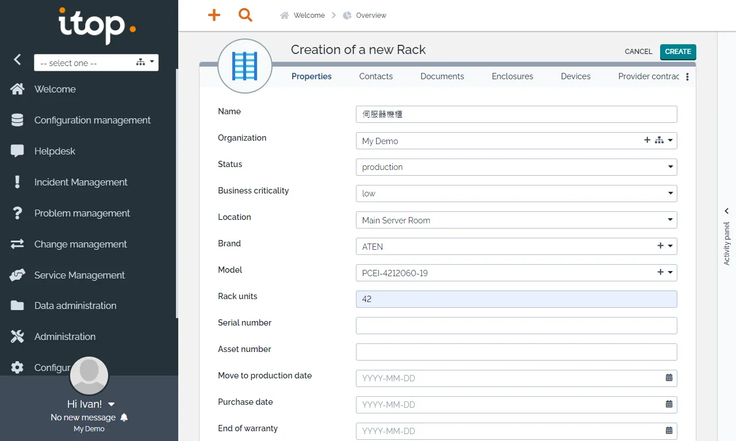Viewport: 736px width, 441px height.
Task: Click the user avatar picture
Action: pyautogui.click(x=89, y=376)
